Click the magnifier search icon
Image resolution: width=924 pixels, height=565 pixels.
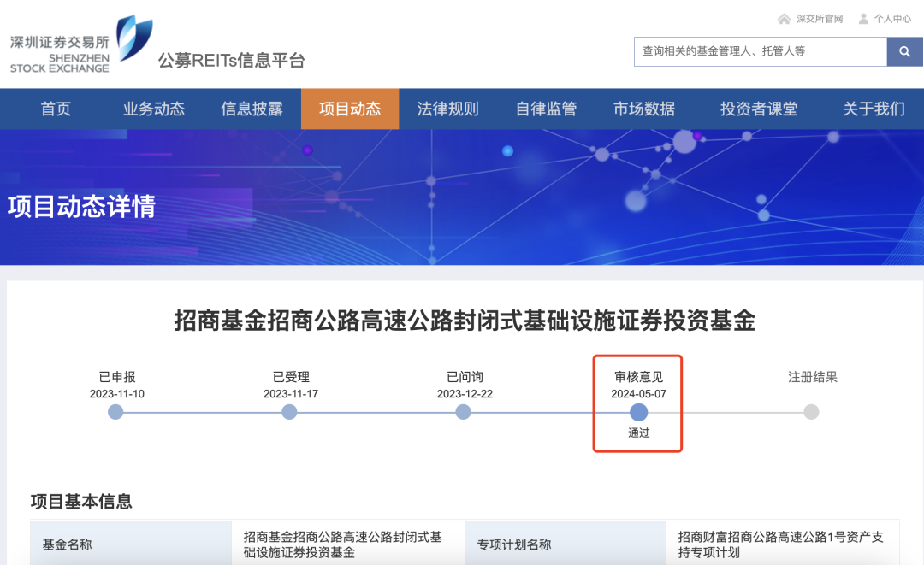pyautogui.click(x=904, y=52)
